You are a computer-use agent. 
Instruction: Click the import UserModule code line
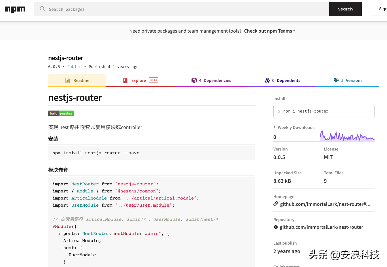click(x=114, y=205)
